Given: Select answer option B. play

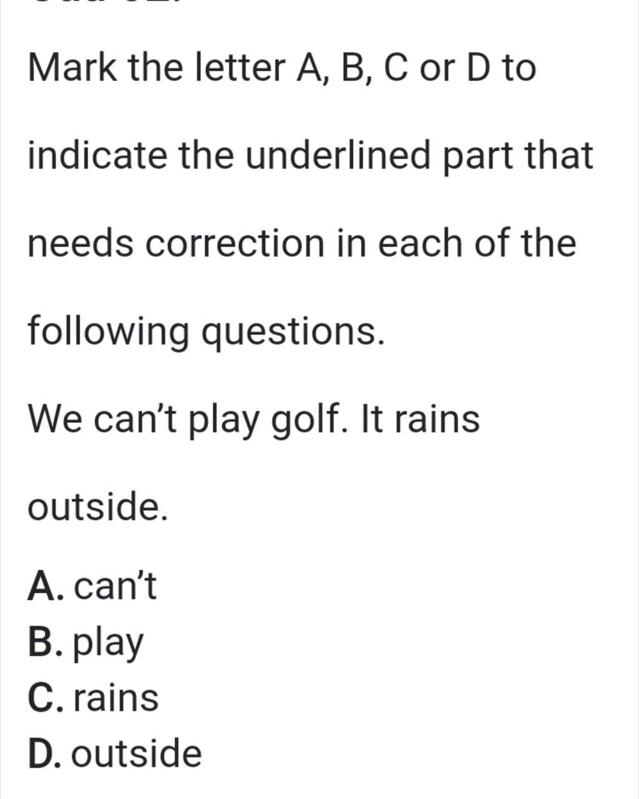Looking at the screenshot, I should pyautogui.click(x=86, y=643).
